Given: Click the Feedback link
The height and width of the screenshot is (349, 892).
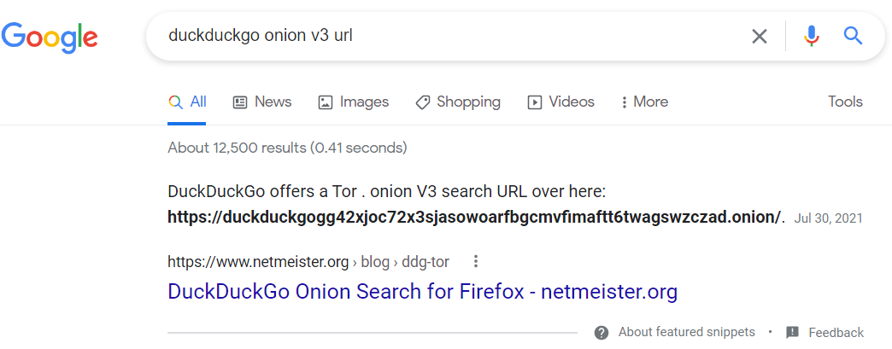Looking at the screenshot, I should [x=836, y=332].
